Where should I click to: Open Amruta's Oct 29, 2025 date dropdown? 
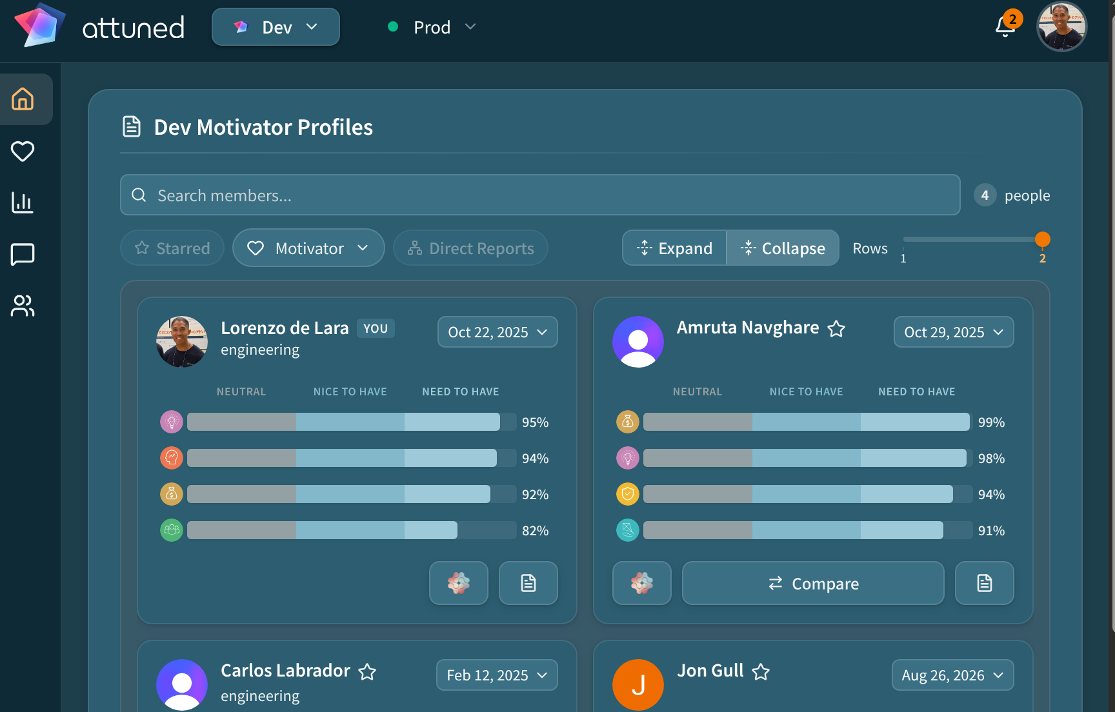tap(954, 332)
